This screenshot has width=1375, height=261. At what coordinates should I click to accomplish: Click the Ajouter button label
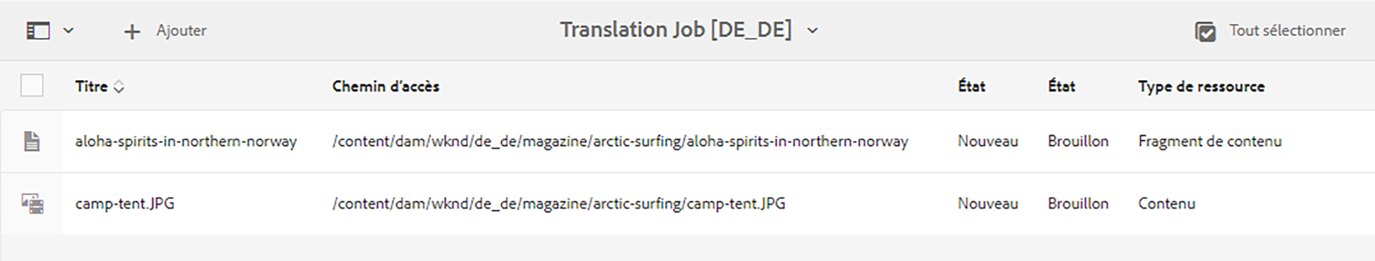click(x=181, y=31)
